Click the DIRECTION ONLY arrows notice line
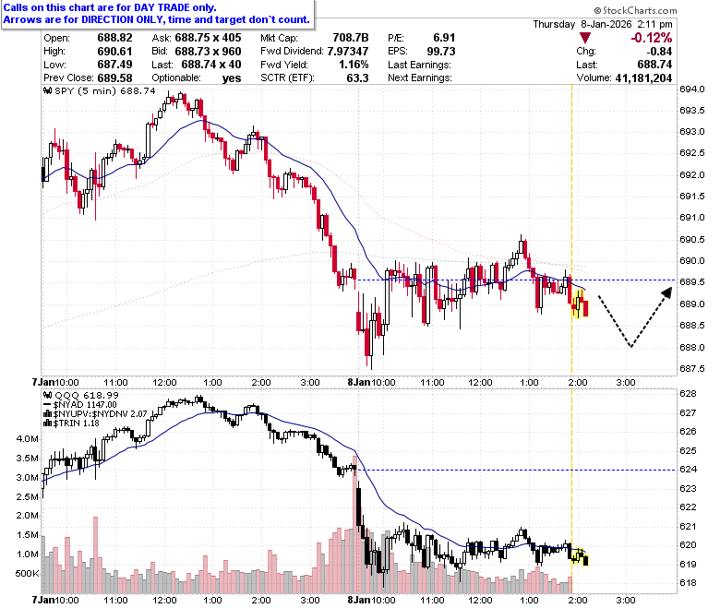The height and width of the screenshot is (608, 720). [157, 19]
